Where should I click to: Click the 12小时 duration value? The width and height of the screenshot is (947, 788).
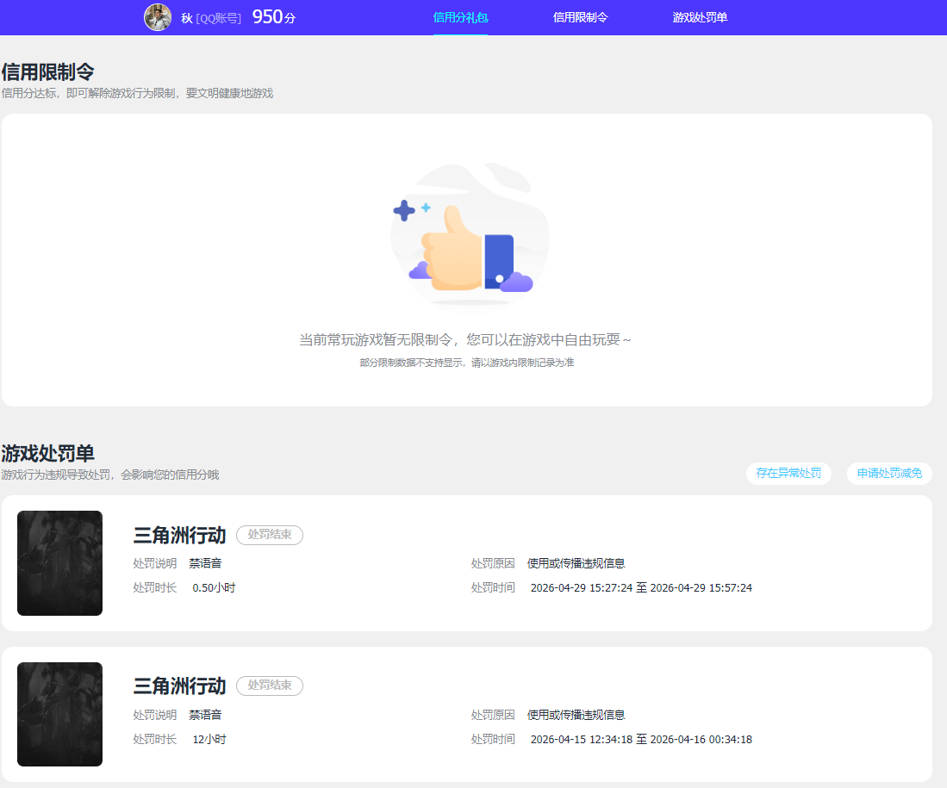(209, 739)
